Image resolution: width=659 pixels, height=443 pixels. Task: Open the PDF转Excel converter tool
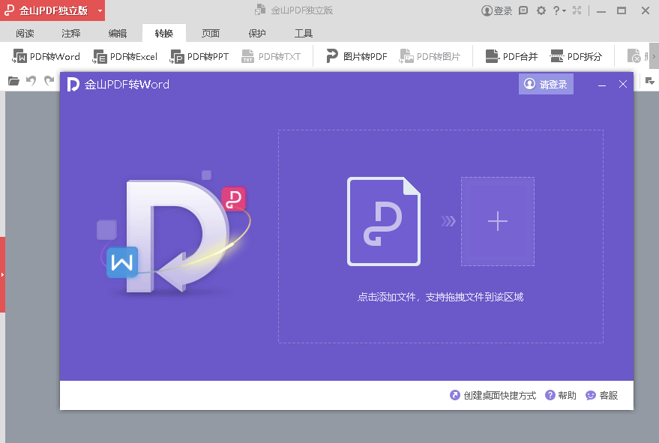(125, 56)
